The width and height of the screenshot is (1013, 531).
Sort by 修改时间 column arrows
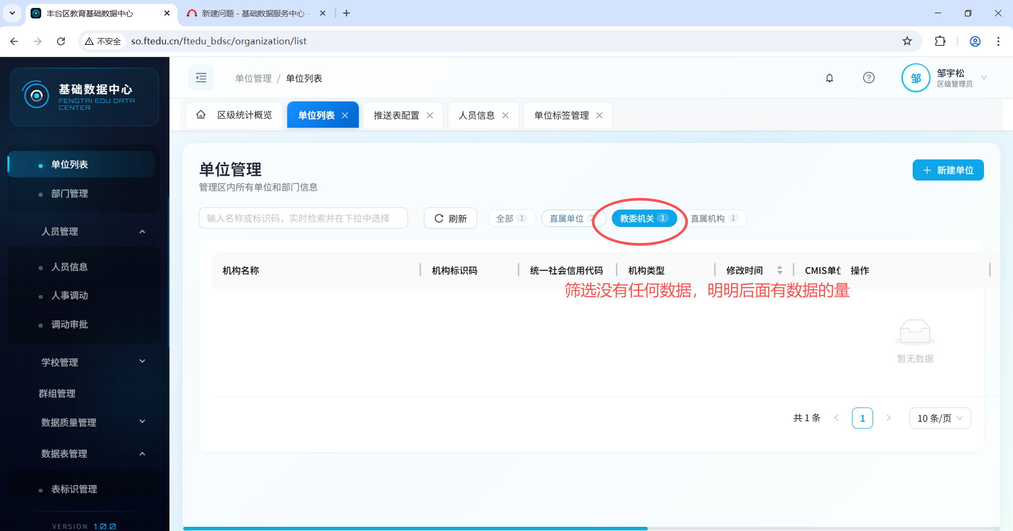coord(779,270)
